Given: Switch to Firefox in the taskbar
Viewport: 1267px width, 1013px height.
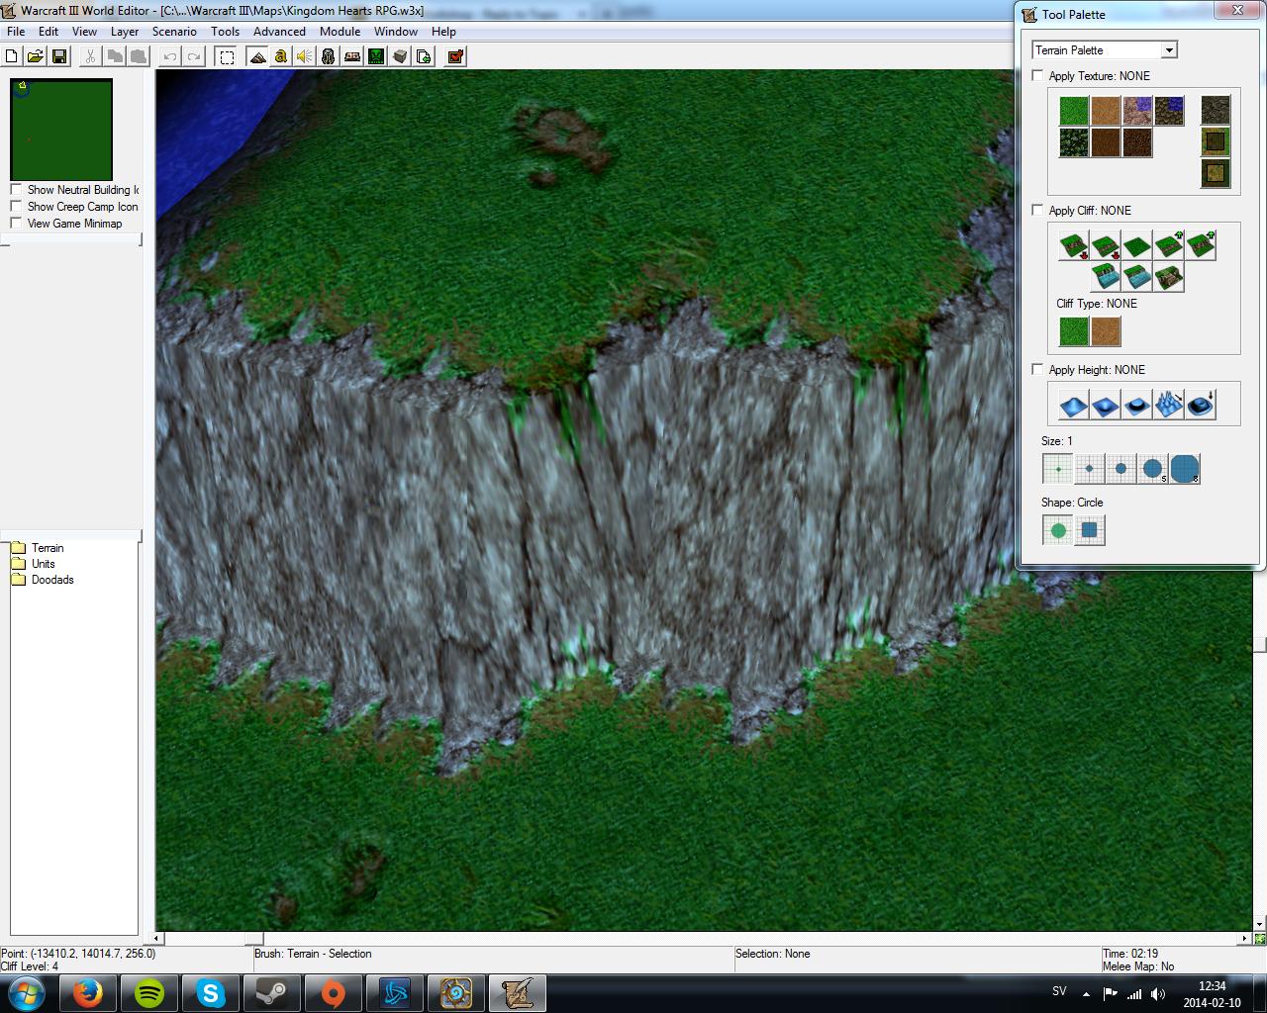Looking at the screenshot, I should click(x=88, y=993).
